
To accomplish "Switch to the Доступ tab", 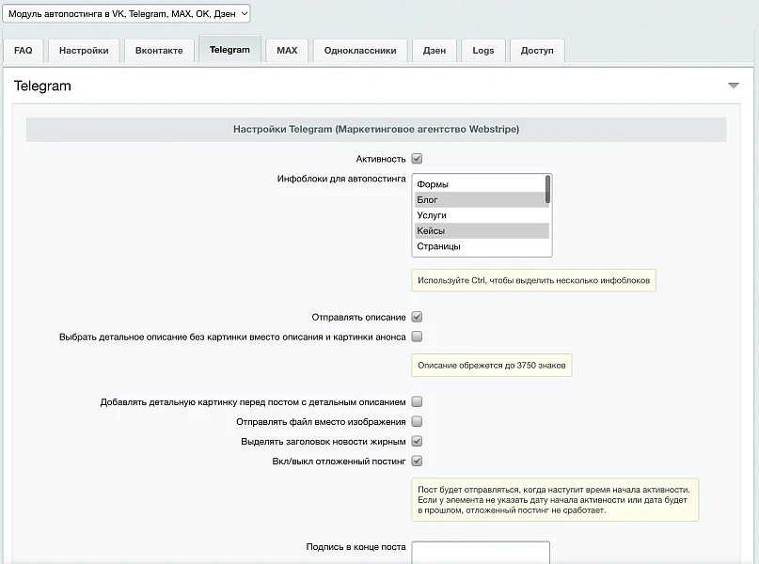I will coord(537,51).
